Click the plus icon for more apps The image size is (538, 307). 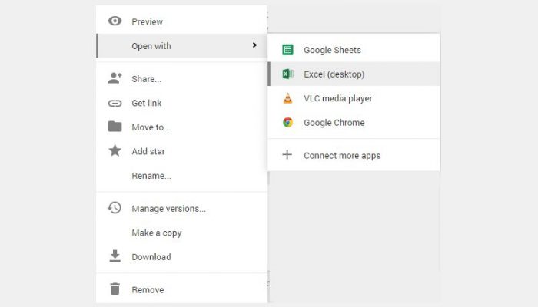point(287,155)
